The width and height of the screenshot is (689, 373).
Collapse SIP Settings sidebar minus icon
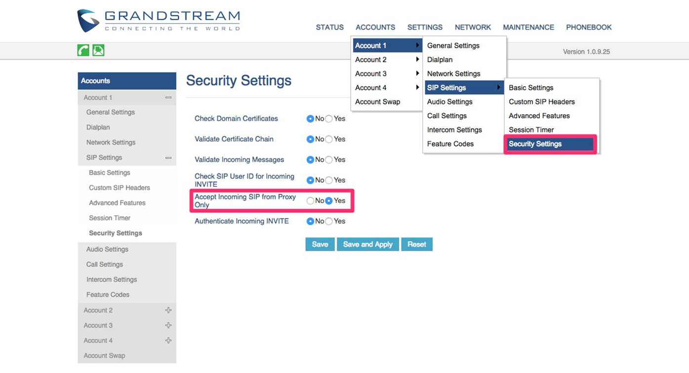(168, 158)
